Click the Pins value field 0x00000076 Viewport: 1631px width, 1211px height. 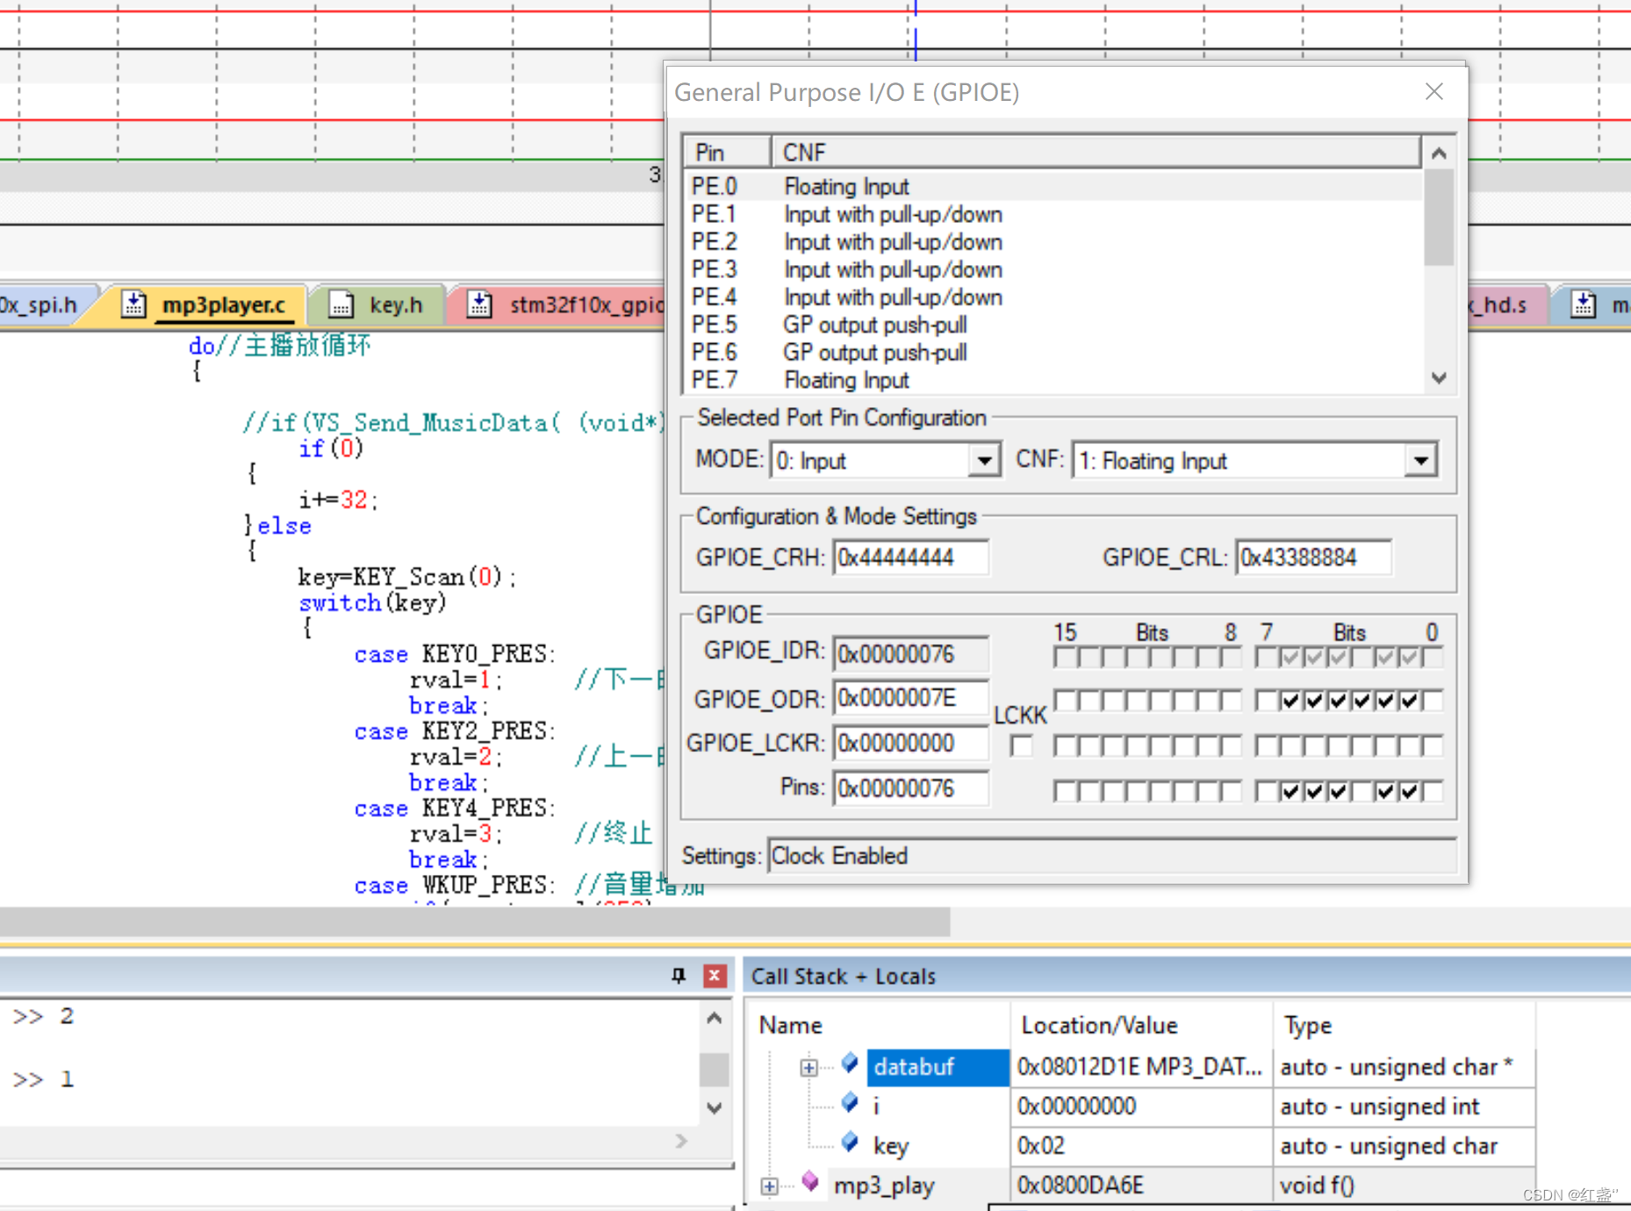pos(911,788)
